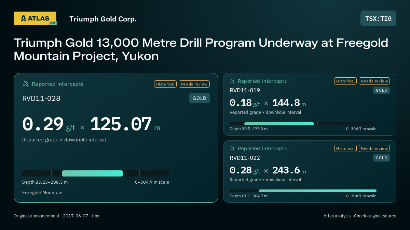Click the 0–304.7 m scale label in RVD11-028 card
This screenshot has width=410, height=230.
click(x=152, y=182)
